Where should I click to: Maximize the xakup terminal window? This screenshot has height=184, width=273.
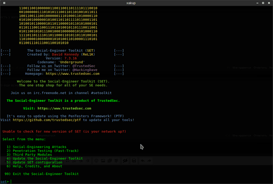(x=263, y=3)
